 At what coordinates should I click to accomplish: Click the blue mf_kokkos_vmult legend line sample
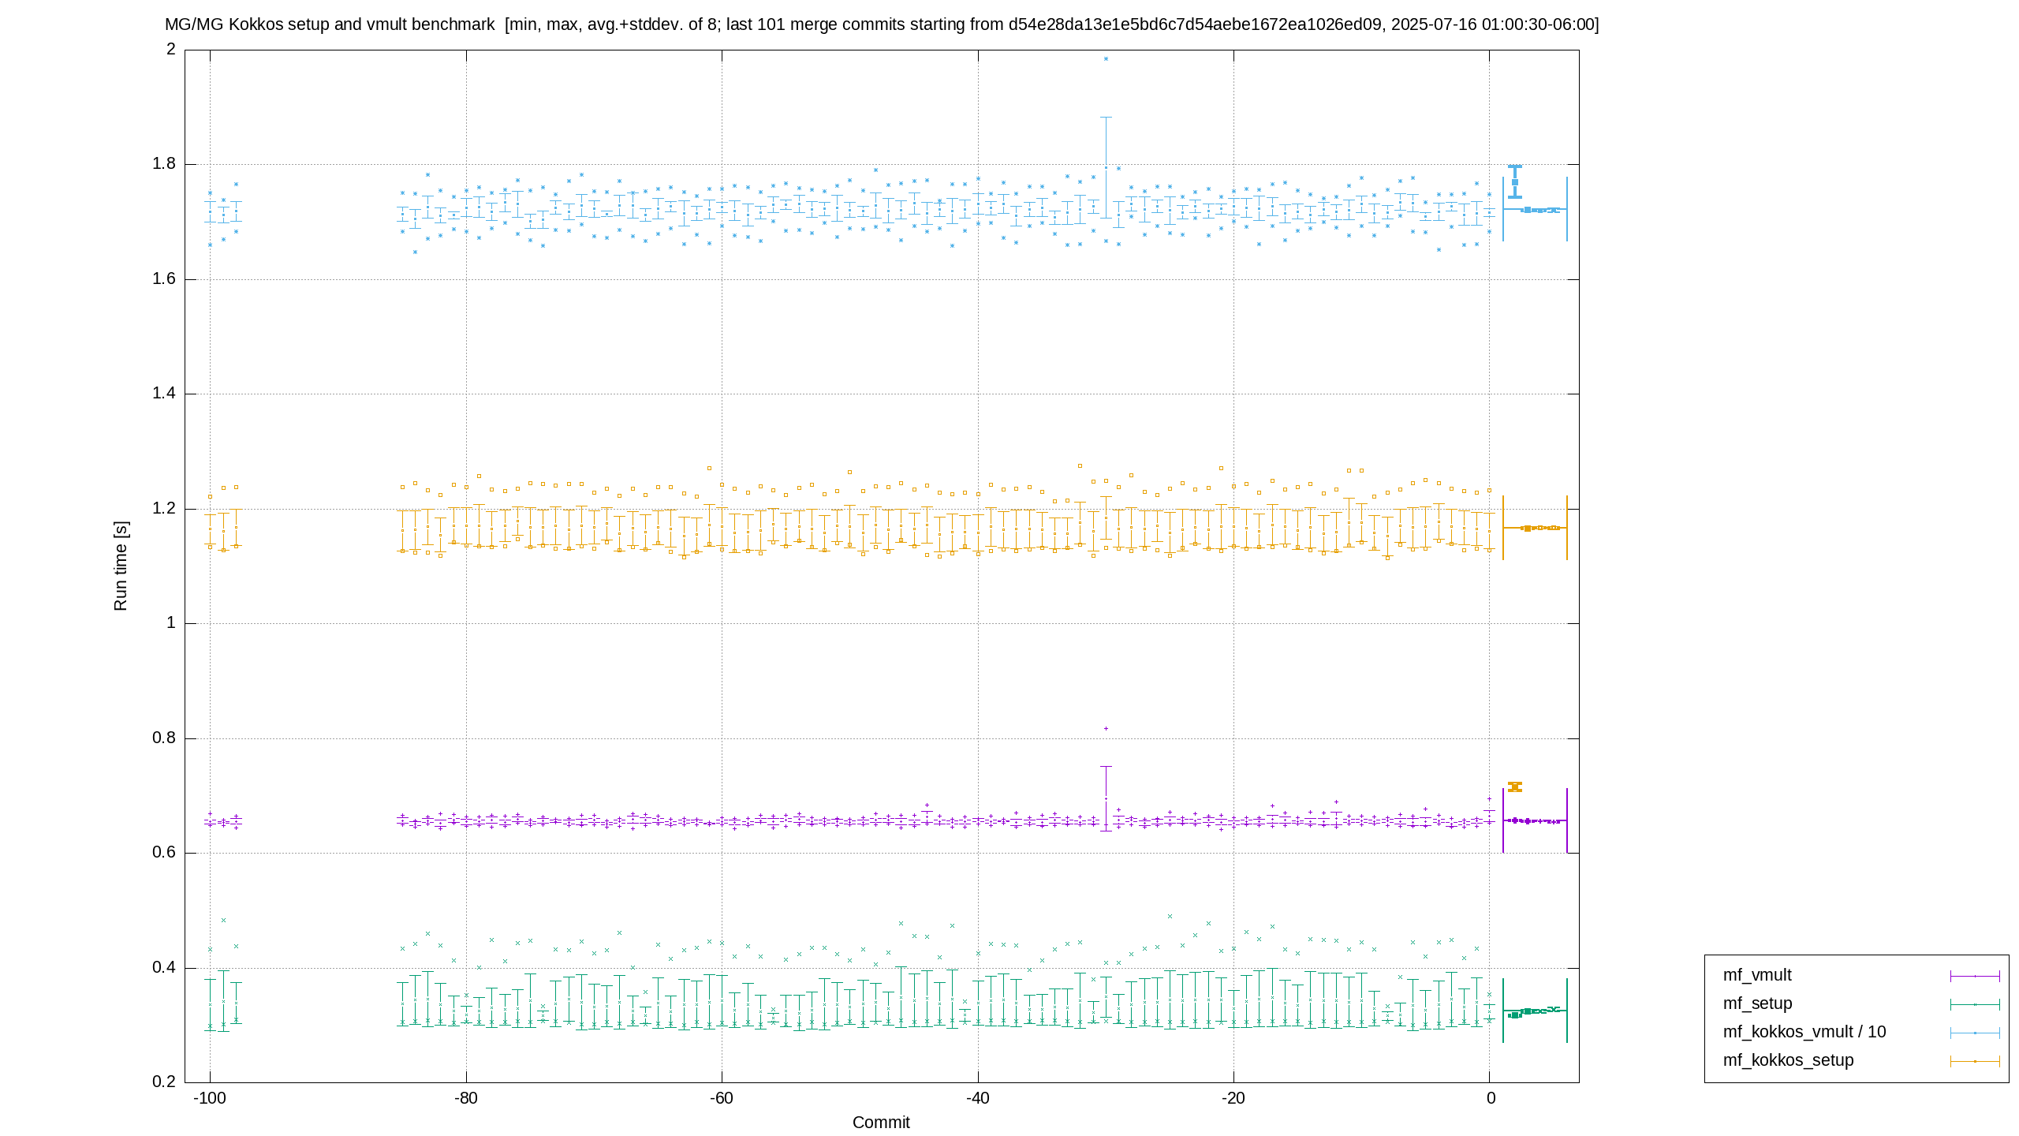tap(1975, 1033)
